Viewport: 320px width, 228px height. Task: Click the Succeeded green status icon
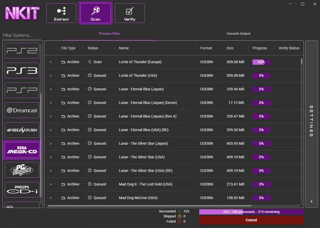(180, 211)
